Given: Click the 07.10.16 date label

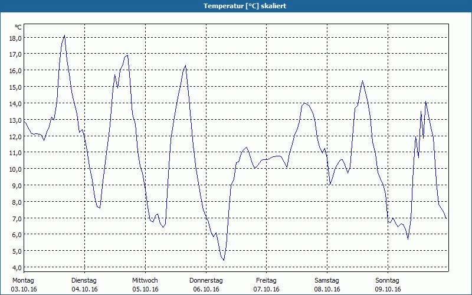Looking at the screenshot, I should click(x=267, y=289).
